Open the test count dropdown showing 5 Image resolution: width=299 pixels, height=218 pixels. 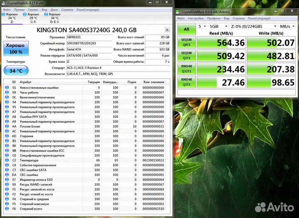(x=202, y=26)
